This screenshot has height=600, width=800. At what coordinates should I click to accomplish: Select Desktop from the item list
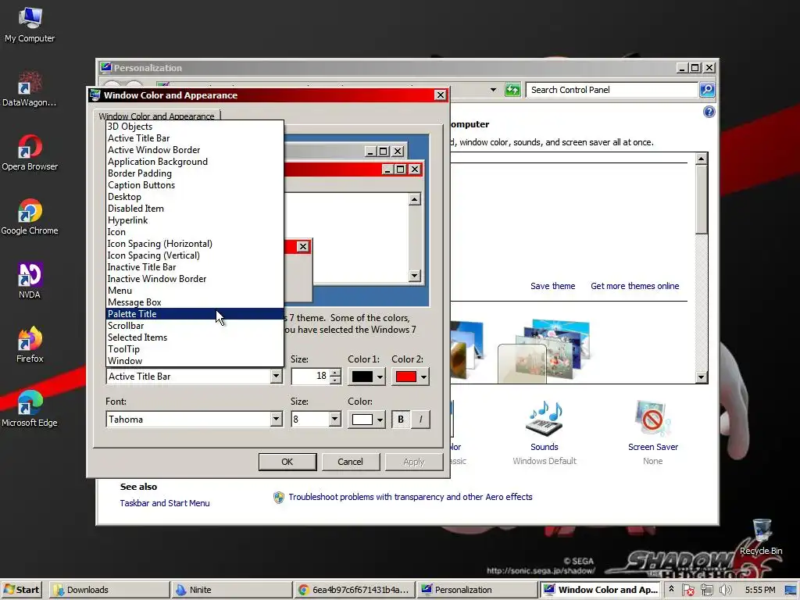tap(195, 197)
